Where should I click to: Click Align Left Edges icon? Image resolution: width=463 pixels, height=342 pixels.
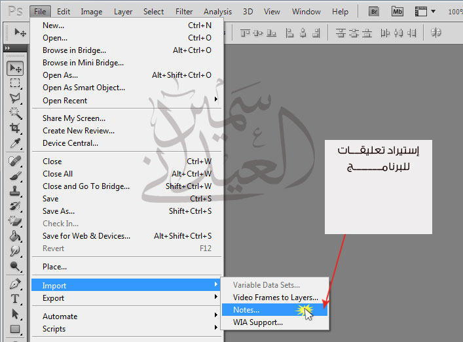289,33
